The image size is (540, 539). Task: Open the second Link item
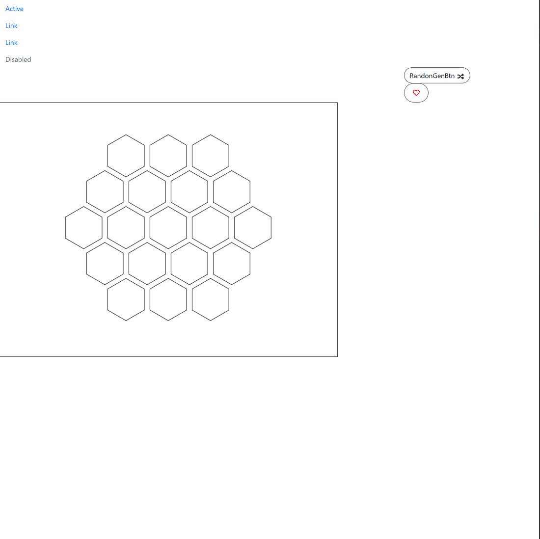click(11, 43)
